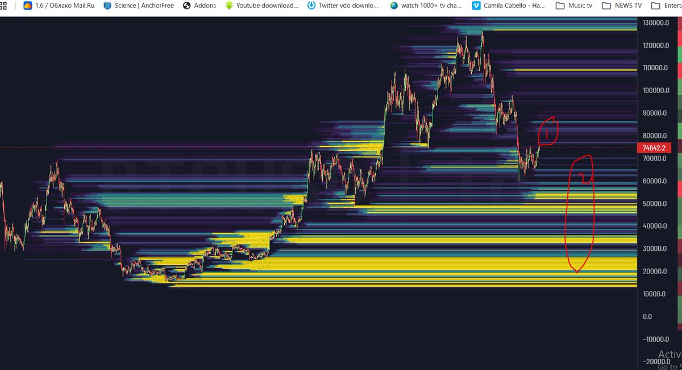Image resolution: width=682 pixels, height=370 pixels.
Task: Click the 100000.0 price axis label
Action: [656, 90]
